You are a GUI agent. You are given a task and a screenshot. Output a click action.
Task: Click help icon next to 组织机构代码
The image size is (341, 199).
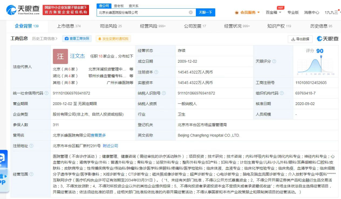[282, 93]
